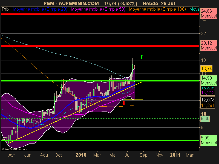Click the Mai label on time axis
The height and width of the screenshot is (164, 219).
113,155
